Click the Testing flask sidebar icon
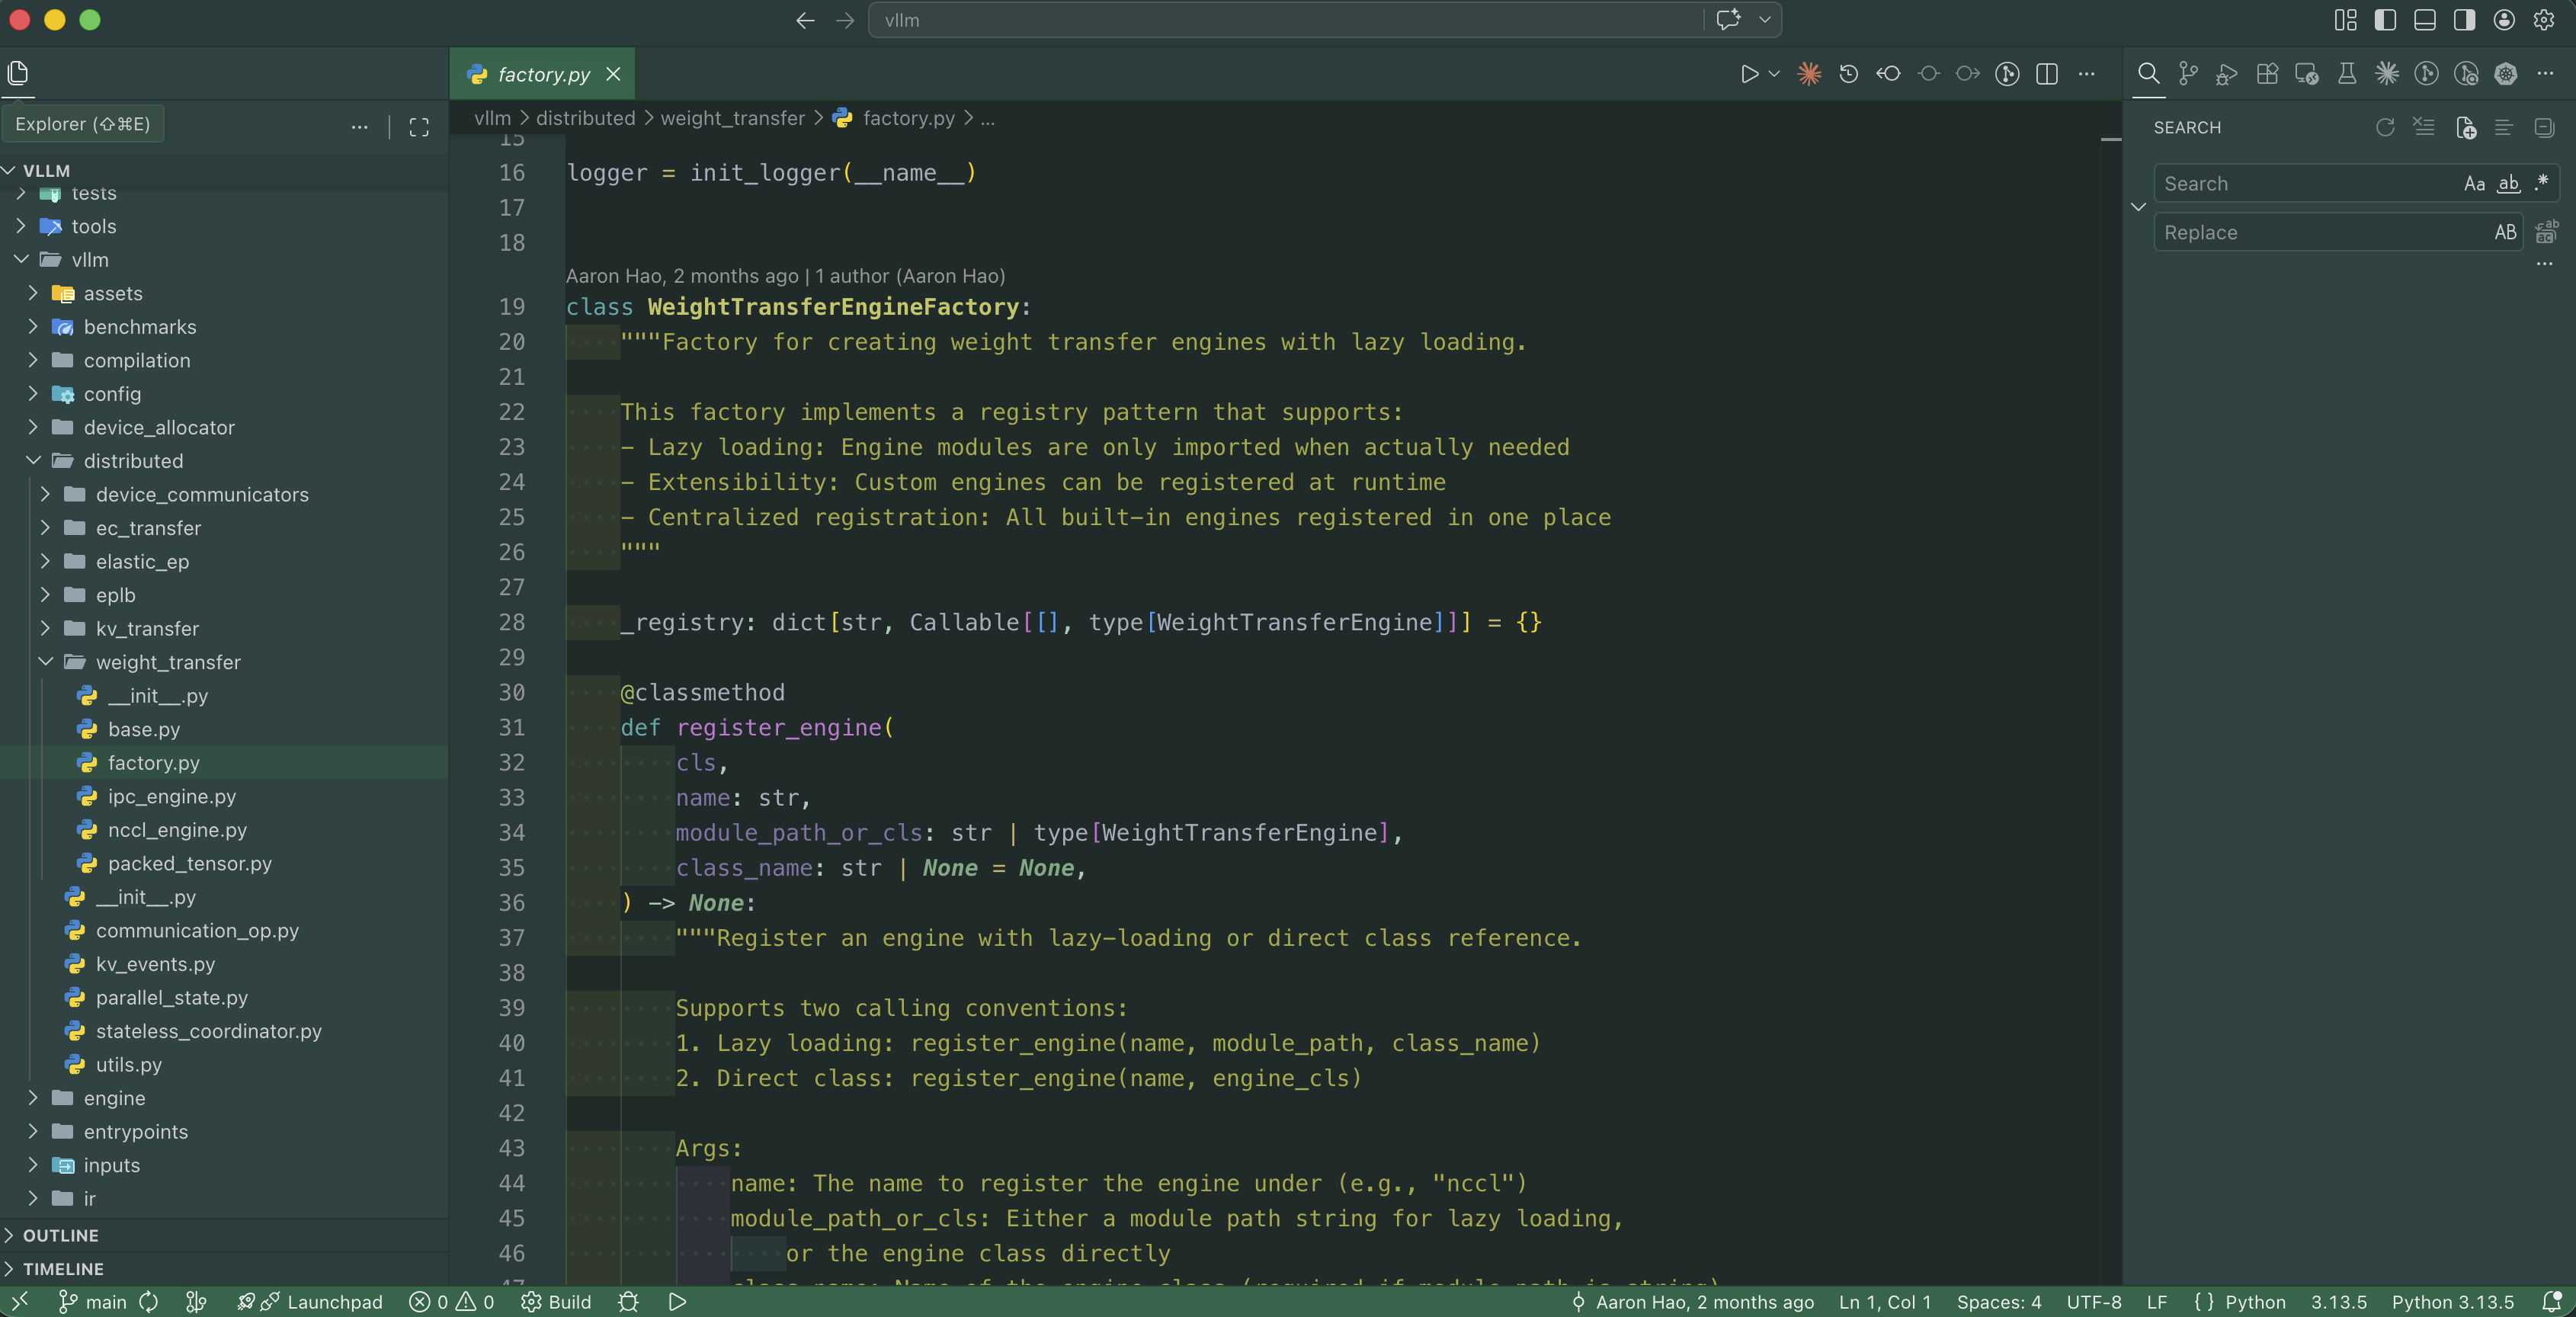This screenshot has height=1317, width=2576. [x=2347, y=73]
